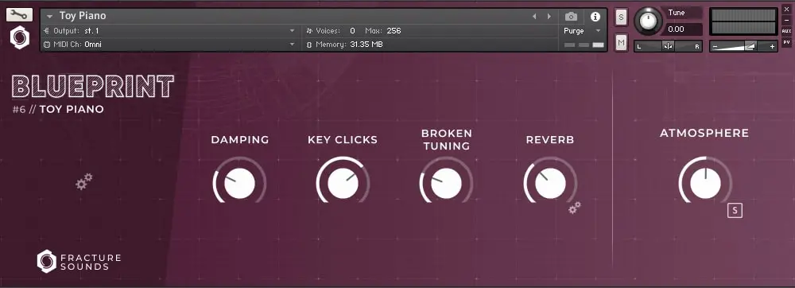
Task: Open the Purge dropdown menu
Action: click(x=582, y=31)
